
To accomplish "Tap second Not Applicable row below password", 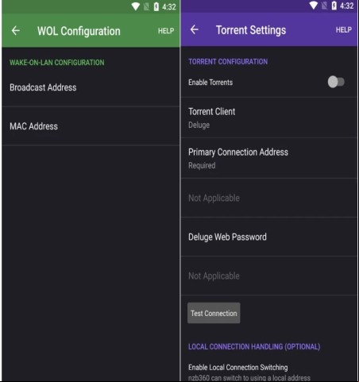I will (269, 276).
